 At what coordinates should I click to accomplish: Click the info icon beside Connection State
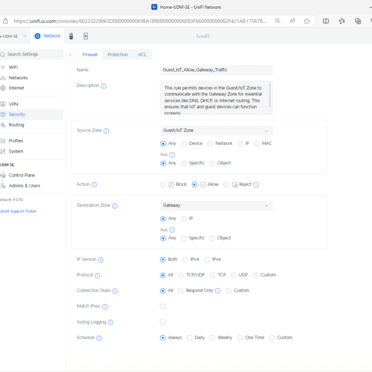coord(115,291)
